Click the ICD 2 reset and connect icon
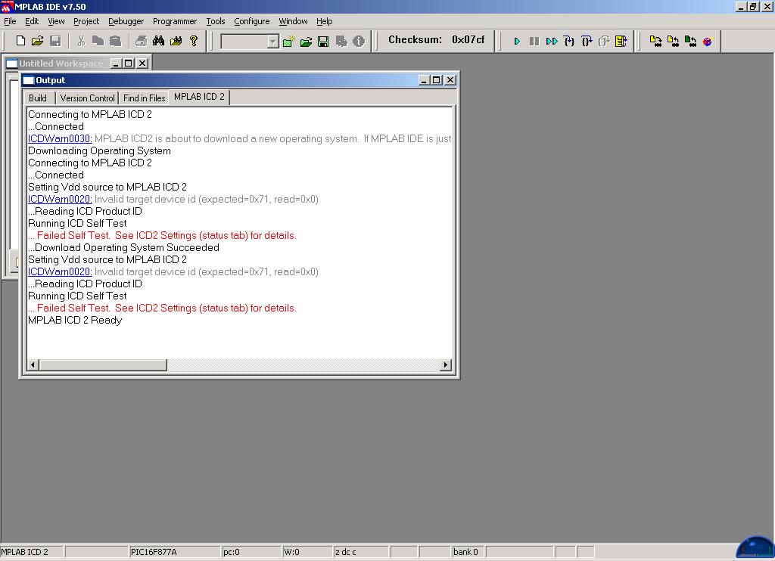This screenshot has height=561, width=775. [708, 42]
